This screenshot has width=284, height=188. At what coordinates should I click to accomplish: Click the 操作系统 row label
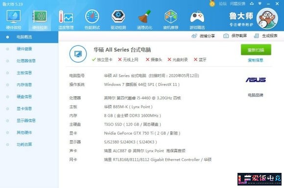click(77, 84)
